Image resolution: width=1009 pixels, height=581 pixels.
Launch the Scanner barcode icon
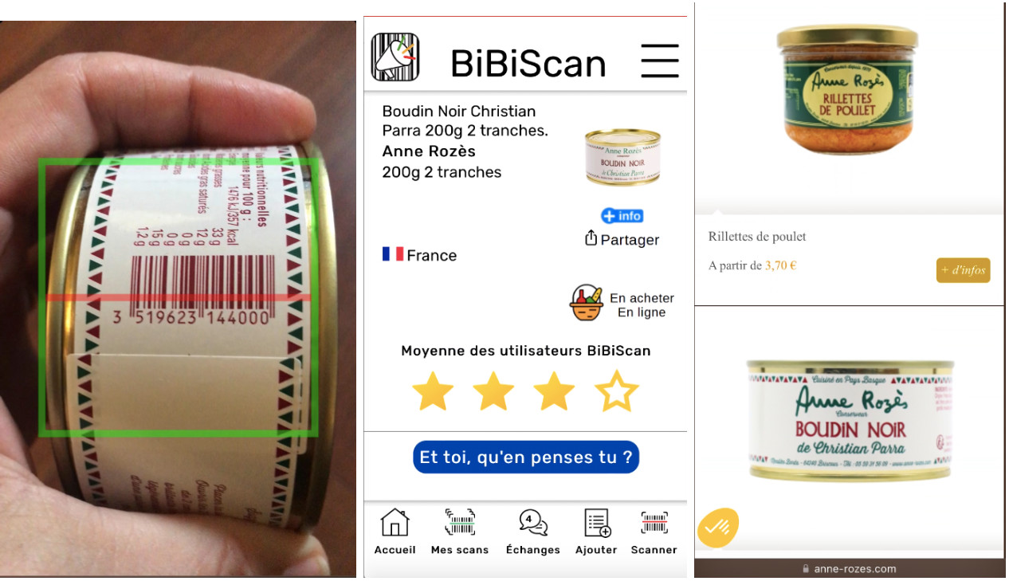pos(654,532)
